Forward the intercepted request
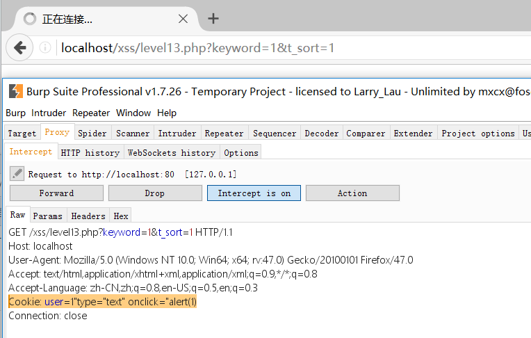 pos(56,193)
